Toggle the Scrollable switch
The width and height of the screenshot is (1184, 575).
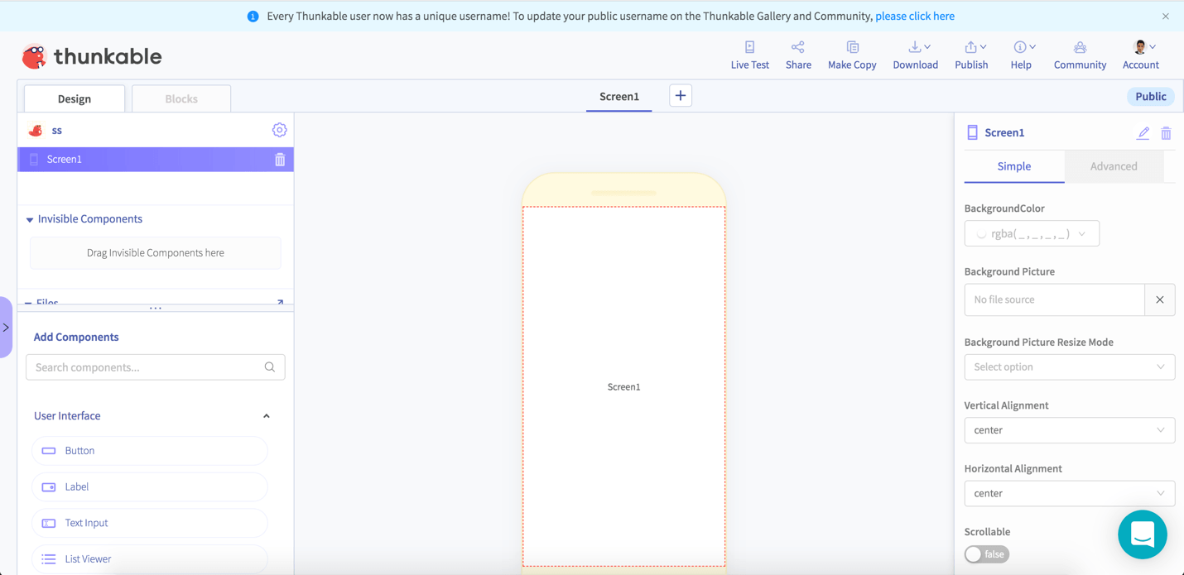click(986, 554)
